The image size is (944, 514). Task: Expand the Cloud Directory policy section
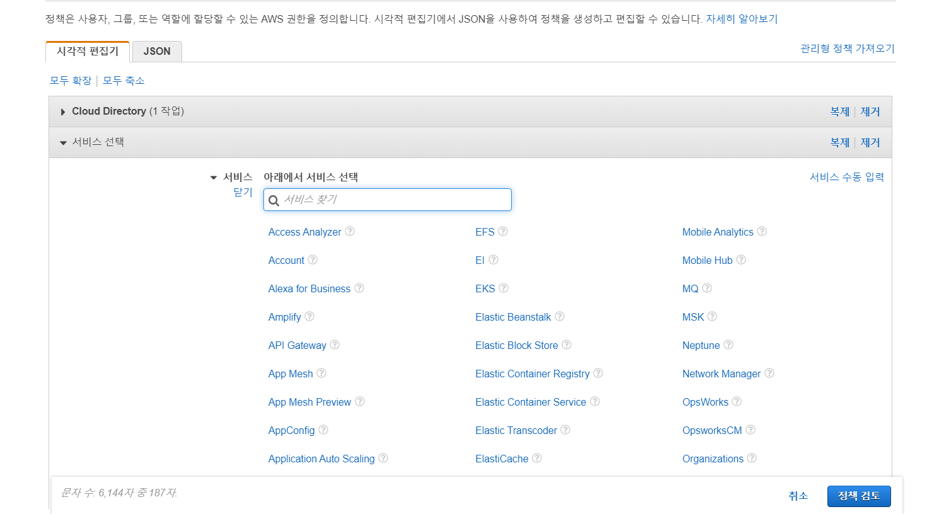pos(63,111)
